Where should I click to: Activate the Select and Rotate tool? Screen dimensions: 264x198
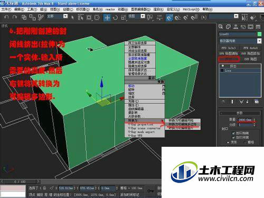(116, 17)
